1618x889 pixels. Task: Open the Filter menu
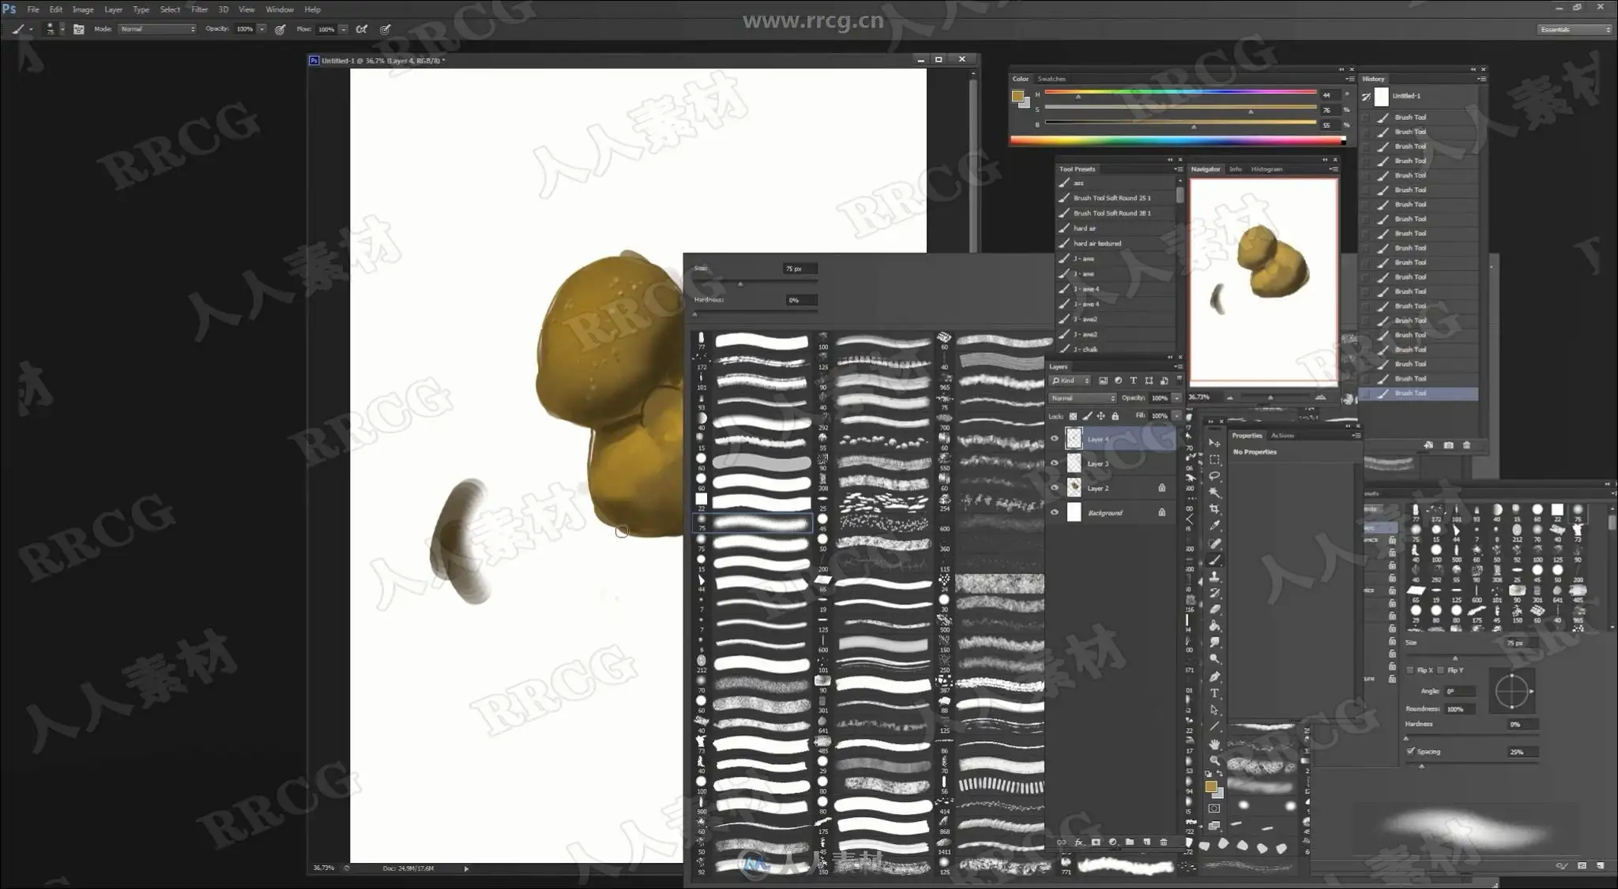pos(199,9)
